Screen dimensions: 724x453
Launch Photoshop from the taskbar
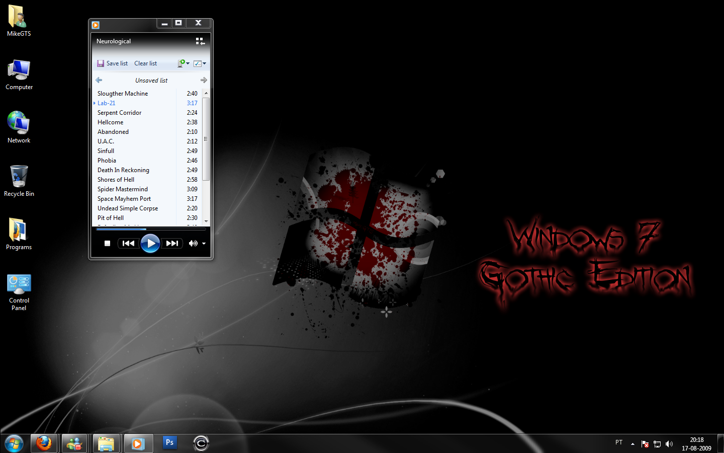tap(169, 443)
